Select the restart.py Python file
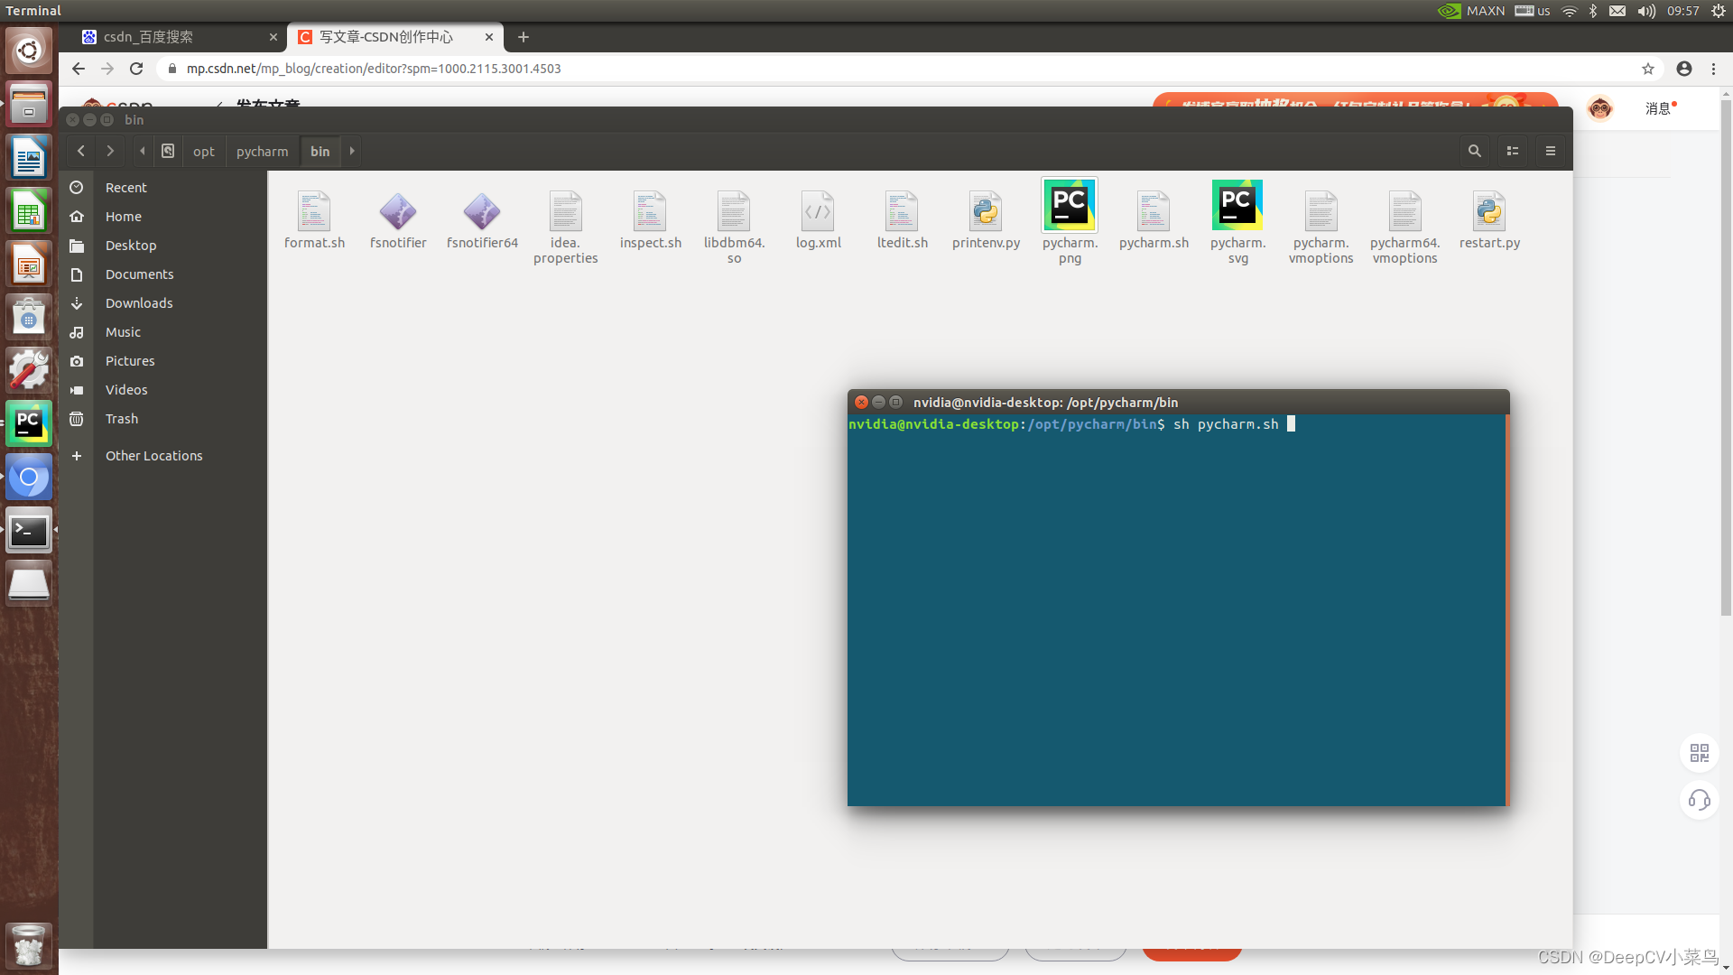Image resolution: width=1733 pixels, height=975 pixels. (x=1489, y=211)
